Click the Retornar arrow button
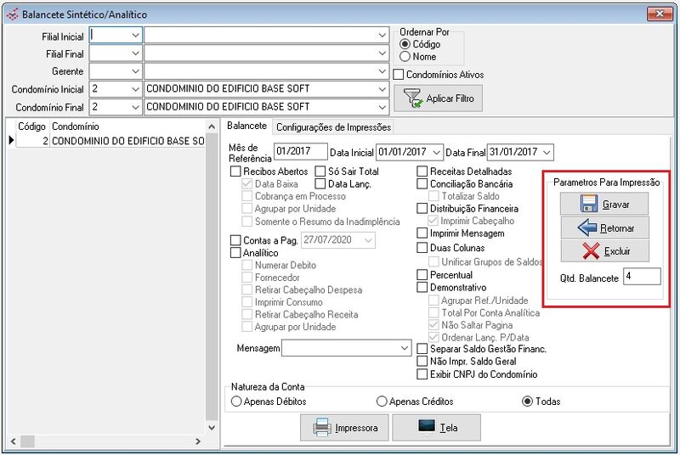This screenshot has width=680, height=455. [603, 227]
